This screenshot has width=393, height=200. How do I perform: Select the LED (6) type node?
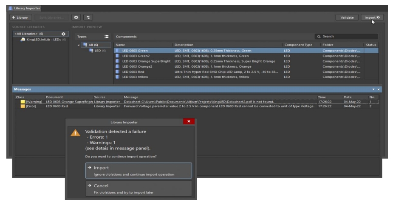pyautogui.click(x=97, y=51)
